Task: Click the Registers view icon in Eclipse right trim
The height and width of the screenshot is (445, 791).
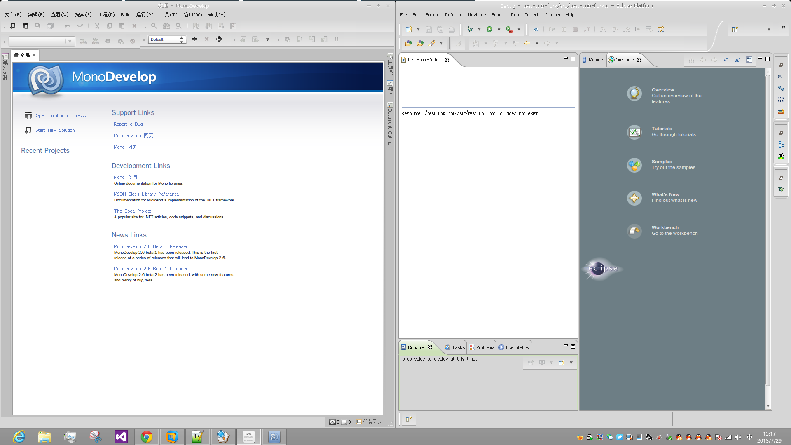Action: [x=781, y=99]
